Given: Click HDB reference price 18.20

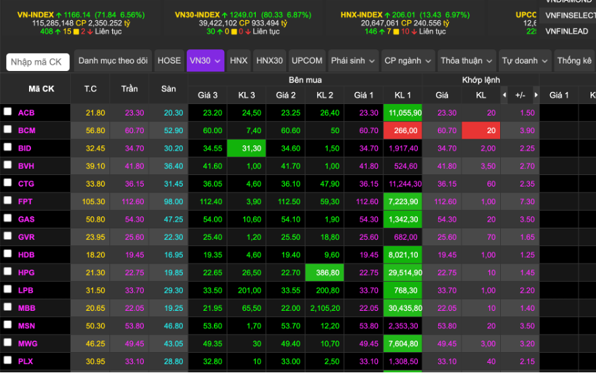Looking at the screenshot, I should [x=95, y=255].
